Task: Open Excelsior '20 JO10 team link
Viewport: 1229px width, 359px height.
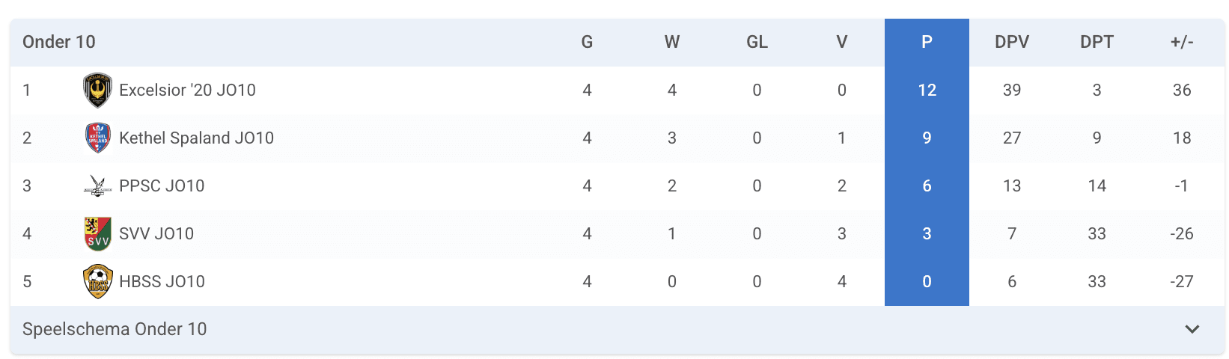Action: point(187,90)
